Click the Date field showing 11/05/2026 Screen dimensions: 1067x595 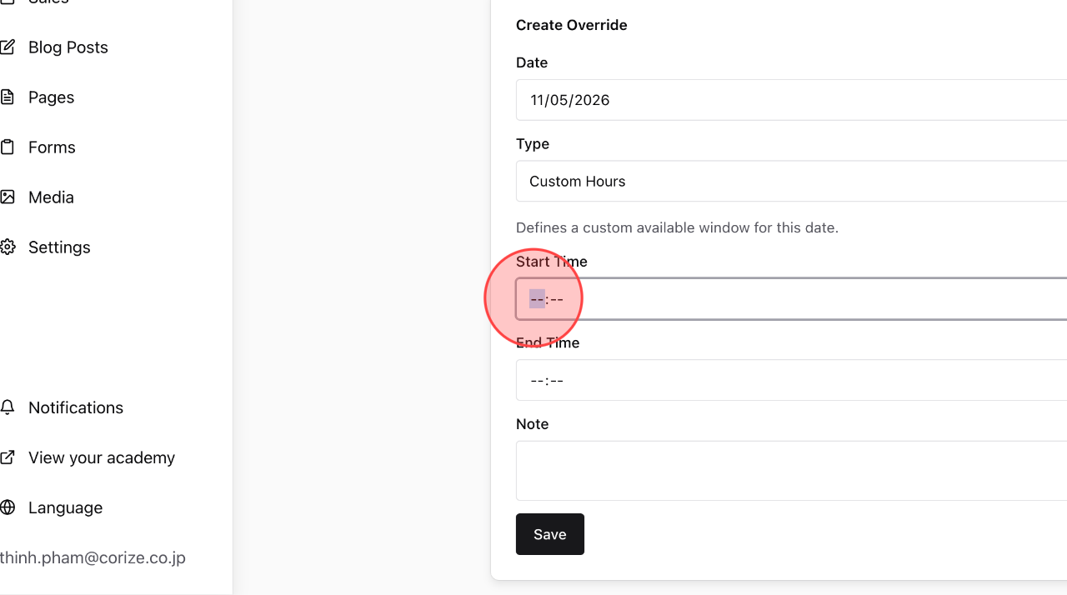791,100
